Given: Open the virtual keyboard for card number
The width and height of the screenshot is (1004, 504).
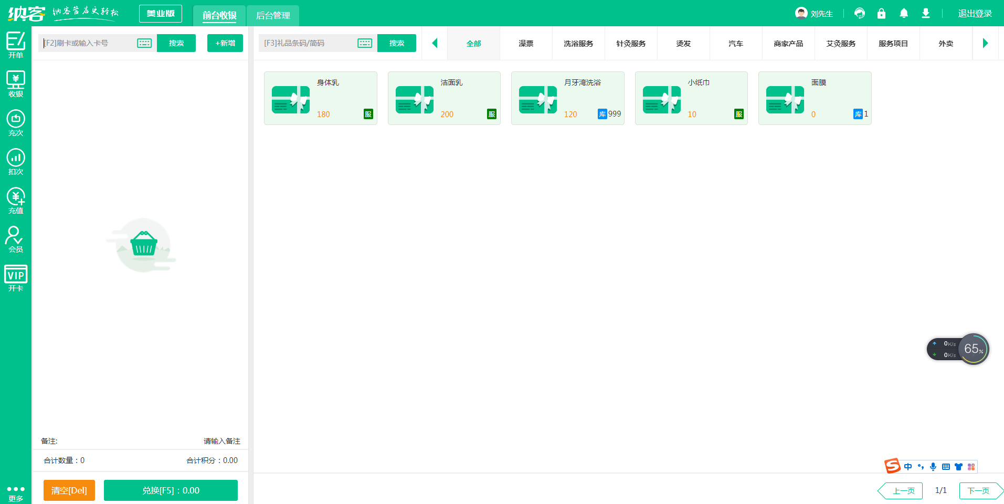Looking at the screenshot, I should [144, 43].
